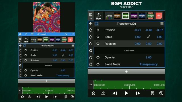Go to Root in the enlarged right panel
182x102 pixels.
[99, 16]
